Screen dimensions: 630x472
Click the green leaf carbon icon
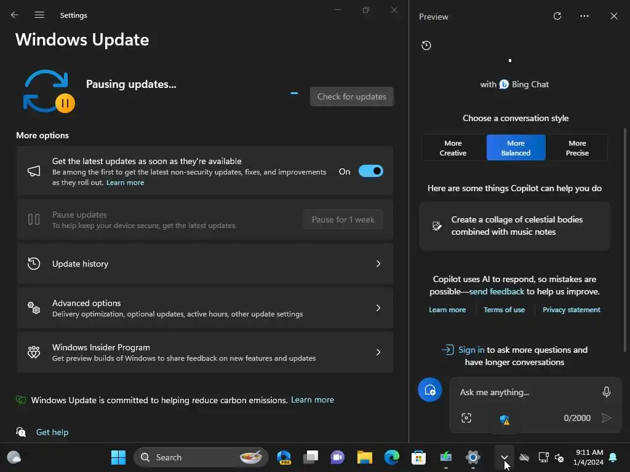tap(21, 399)
